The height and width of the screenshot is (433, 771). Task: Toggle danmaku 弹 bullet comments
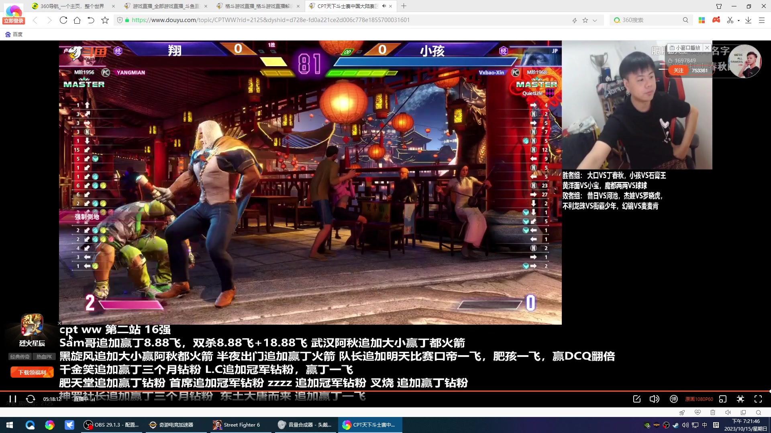pyautogui.click(x=674, y=399)
